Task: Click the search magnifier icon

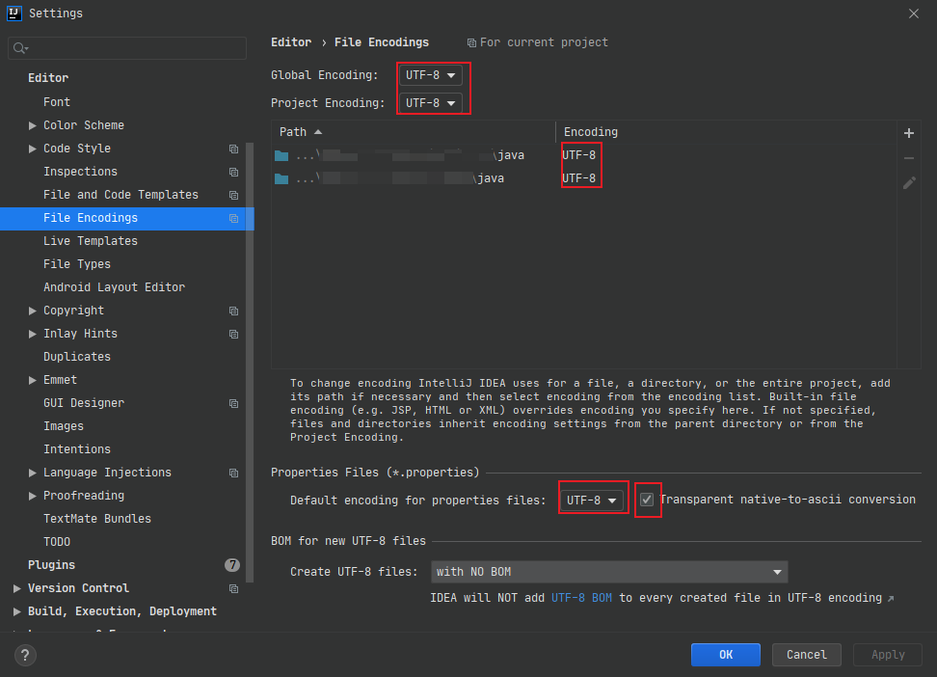Action: (x=20, y=48)
